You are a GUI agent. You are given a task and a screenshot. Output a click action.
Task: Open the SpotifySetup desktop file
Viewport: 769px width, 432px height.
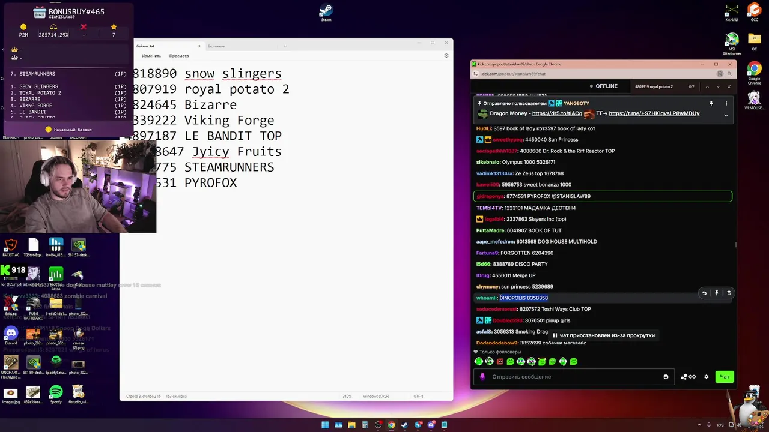click(56, 364)
